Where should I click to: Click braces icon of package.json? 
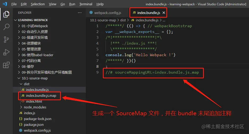point(21,125)
